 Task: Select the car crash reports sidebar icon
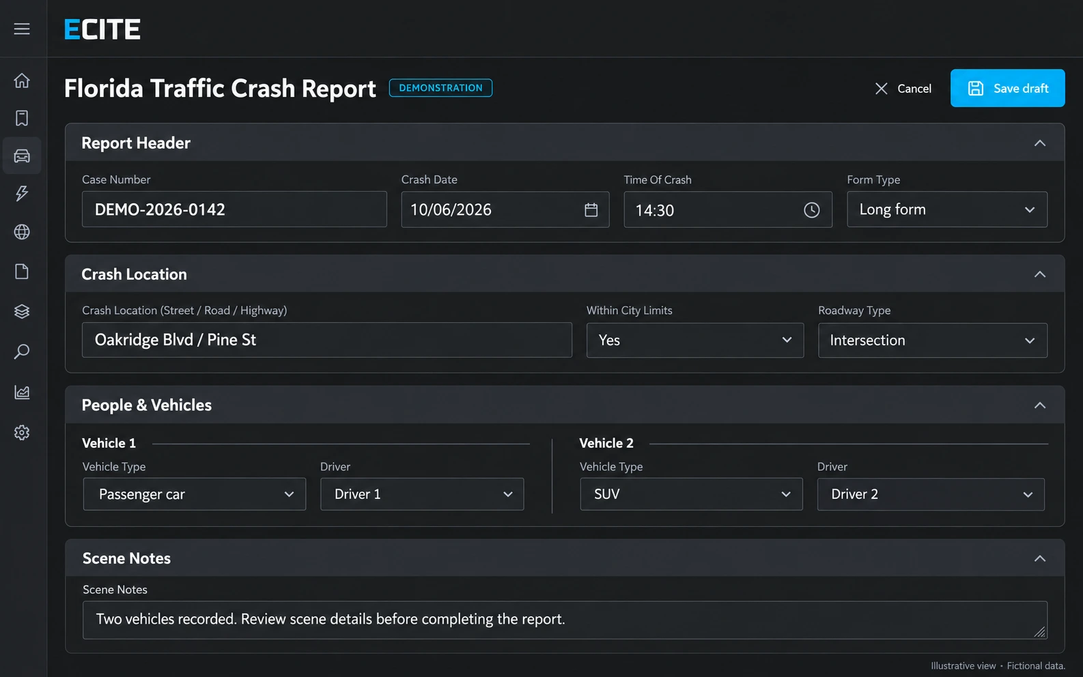pyautogui.click(x=22, y=156)
